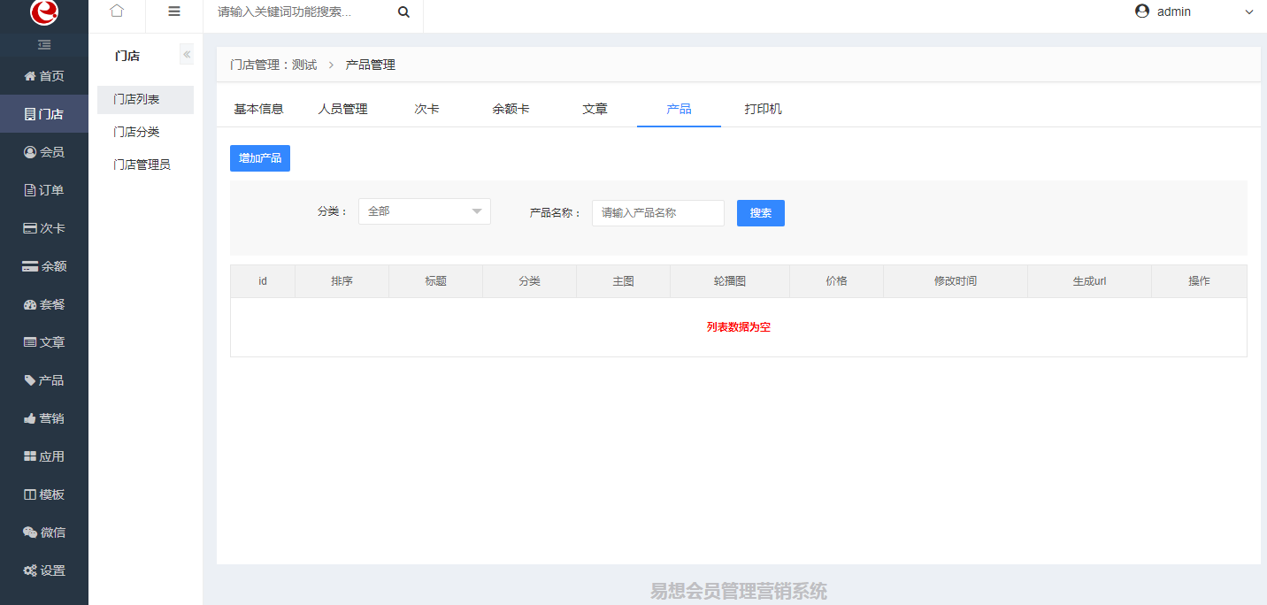
Task: Switch to the 产品 tab
Action: tap(679, 109)
